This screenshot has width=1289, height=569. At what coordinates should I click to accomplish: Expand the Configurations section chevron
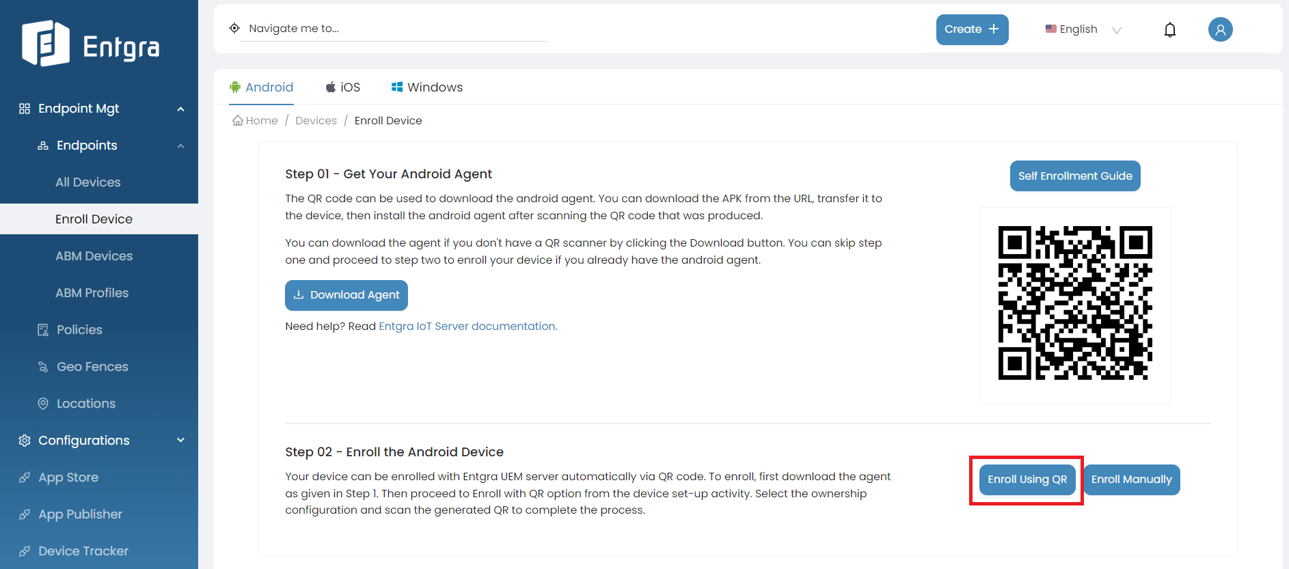click(181, 440)
